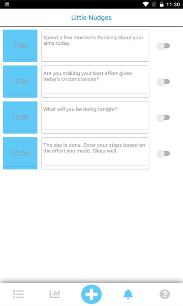Turn on the 17:00 nudge switch

(x=163, y=117)
